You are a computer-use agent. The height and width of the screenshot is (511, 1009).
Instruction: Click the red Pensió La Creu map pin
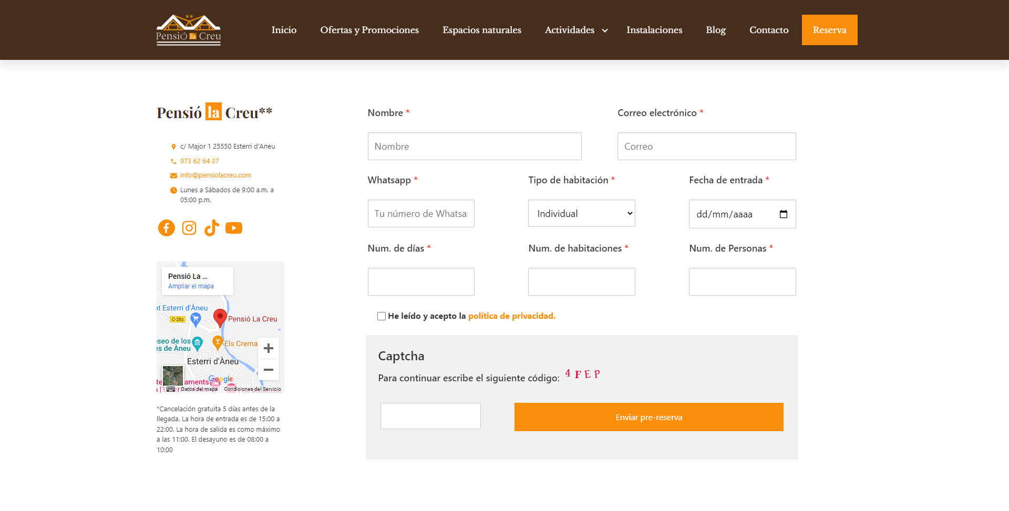(x=220, y=317)
